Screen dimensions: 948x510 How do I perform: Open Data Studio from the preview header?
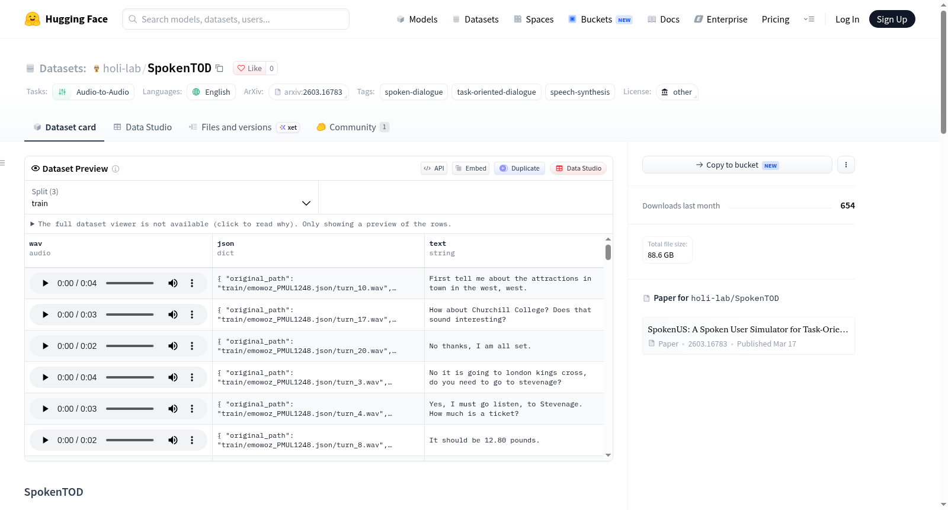[x=578, y=168]
